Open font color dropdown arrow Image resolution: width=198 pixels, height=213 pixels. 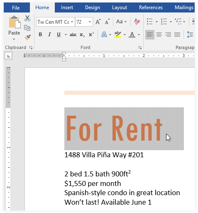pyautogui.click(x=139, y=35)
